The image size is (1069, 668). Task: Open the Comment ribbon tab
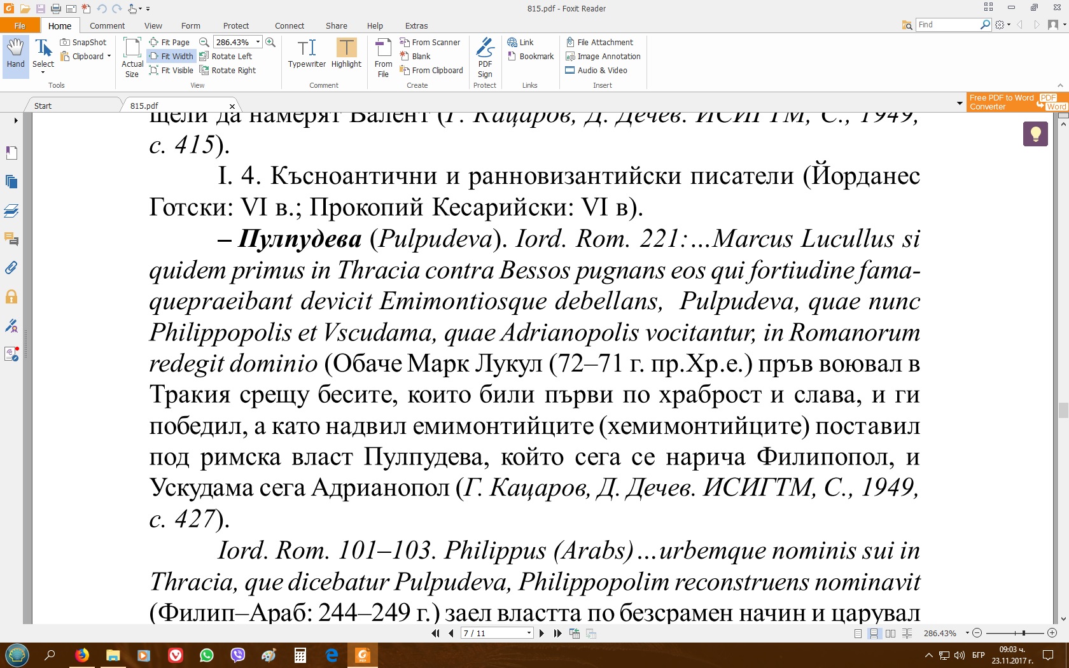coord(107,26)
